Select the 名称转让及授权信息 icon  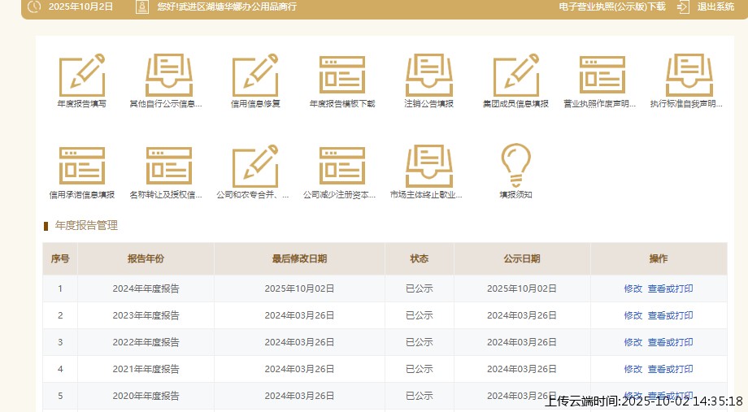click(x=168, y=167)
